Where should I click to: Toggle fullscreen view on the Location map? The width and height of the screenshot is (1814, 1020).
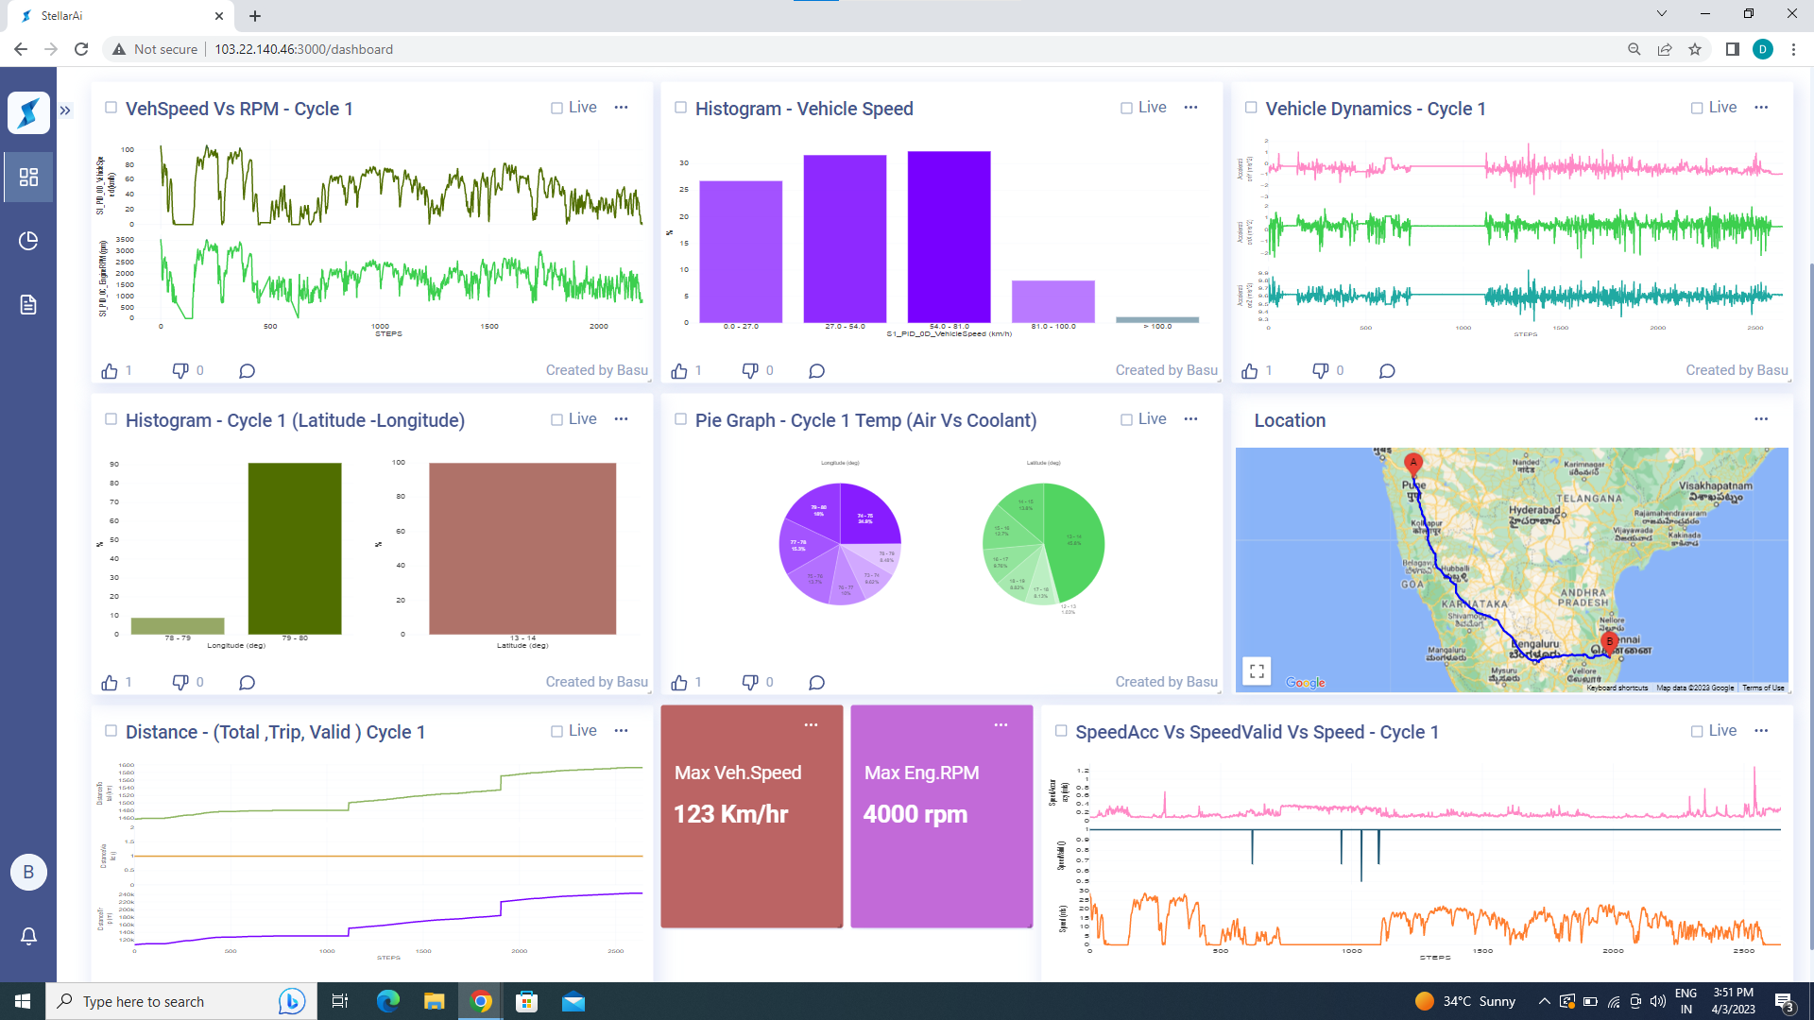tap(1257, 671)
